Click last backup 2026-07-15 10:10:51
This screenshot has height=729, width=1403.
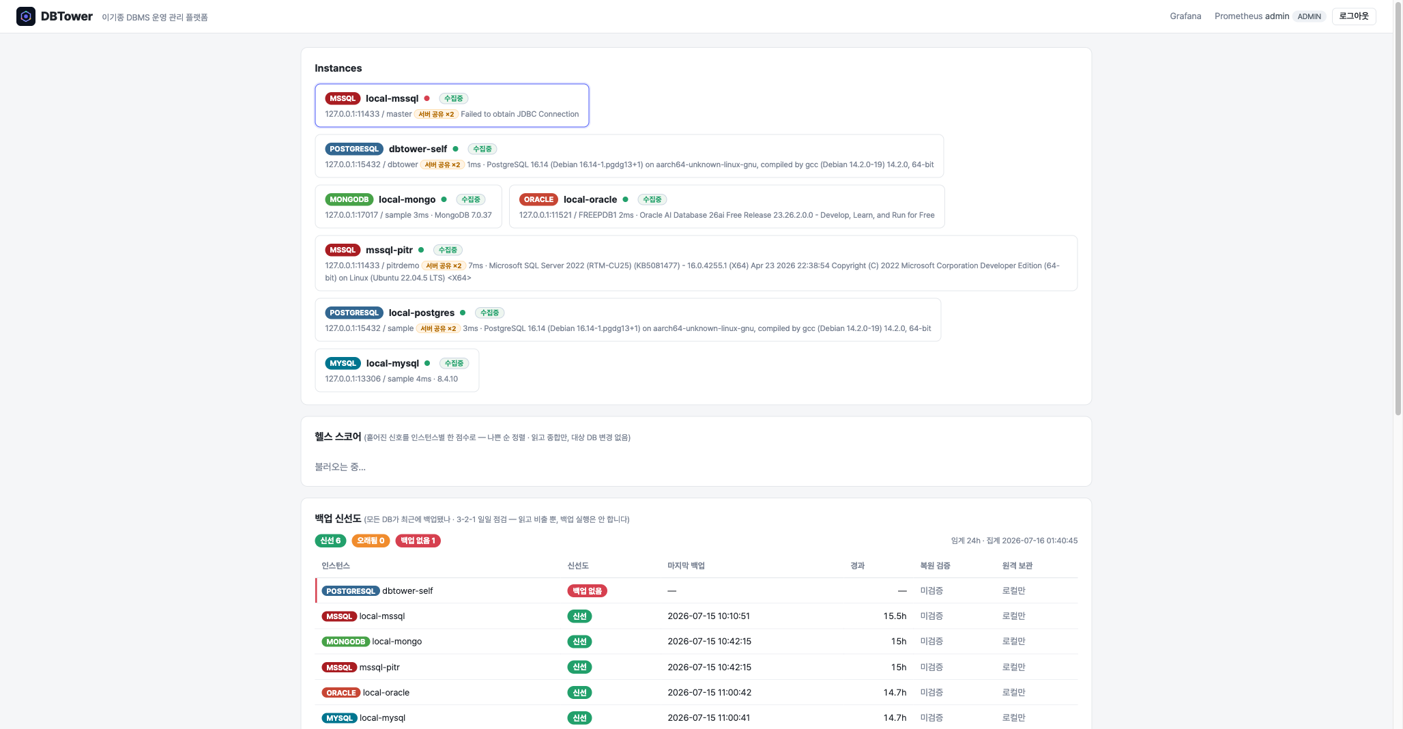(x=709, y=616)
